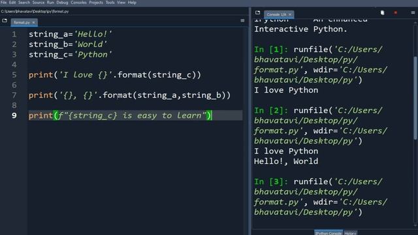Open the Tools menu
The width and height of the screenshot is (418, 235).
tap(110, 3)
